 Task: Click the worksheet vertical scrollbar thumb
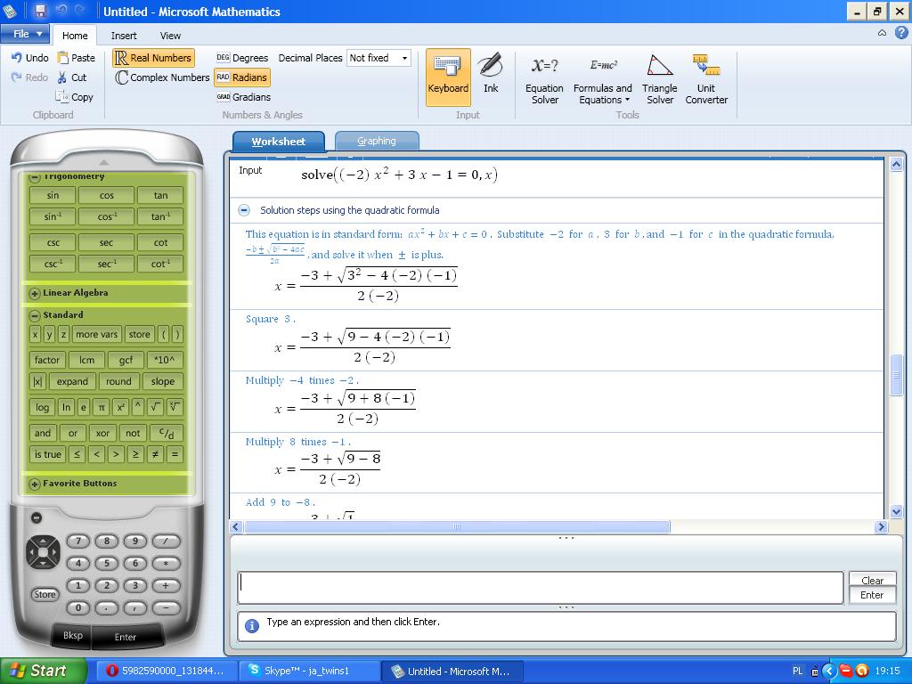[896, 375]
